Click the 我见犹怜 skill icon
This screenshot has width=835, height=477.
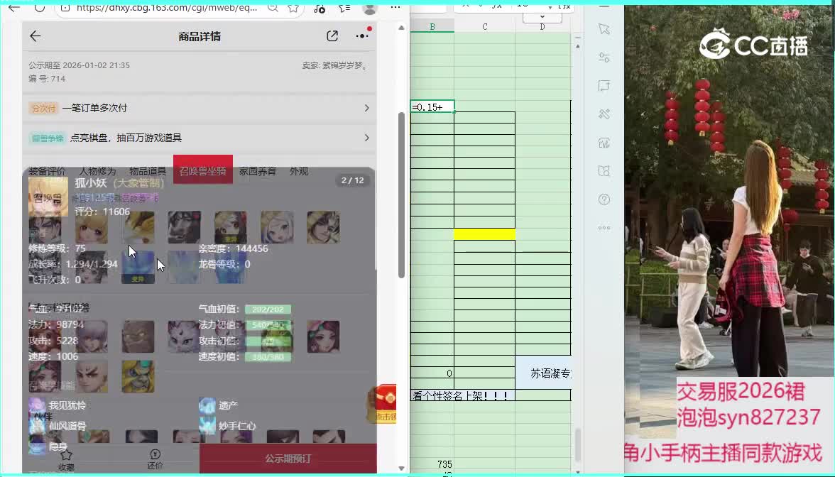pyautogui.click(x=37, y=405)
